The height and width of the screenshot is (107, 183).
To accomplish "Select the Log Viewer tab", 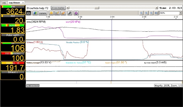I will coord(14,3).
